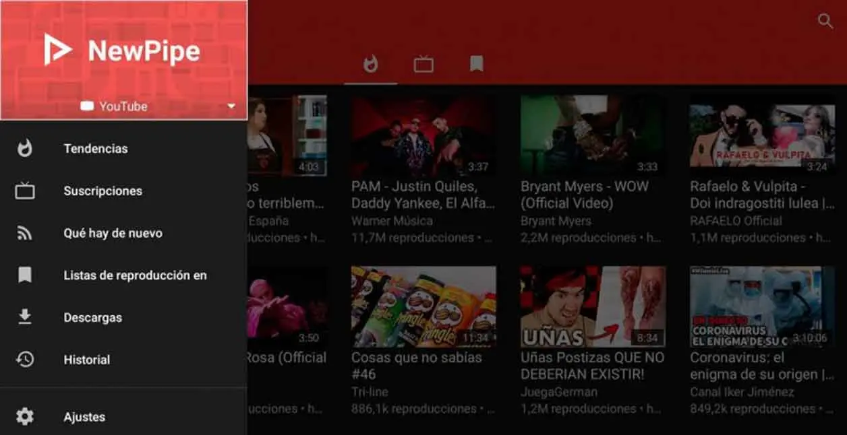Viewport: 847px width, 435px height.
Task: Open Descargas using the download icon
Action: pyautogui.click(x=25, y=317)
